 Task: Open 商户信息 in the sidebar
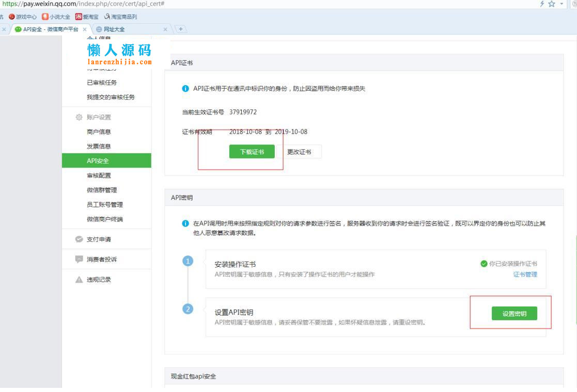tap(99, 132)
